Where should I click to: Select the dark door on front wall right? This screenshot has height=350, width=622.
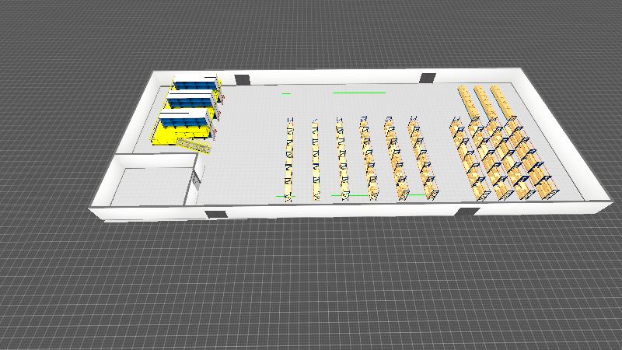click(x=468, y=212)
